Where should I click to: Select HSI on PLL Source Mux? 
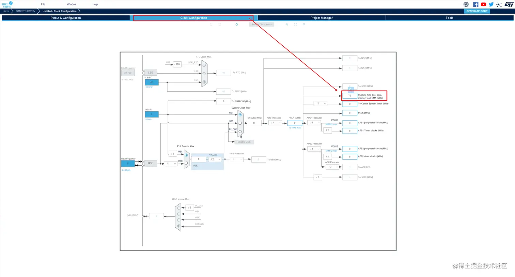186,155
